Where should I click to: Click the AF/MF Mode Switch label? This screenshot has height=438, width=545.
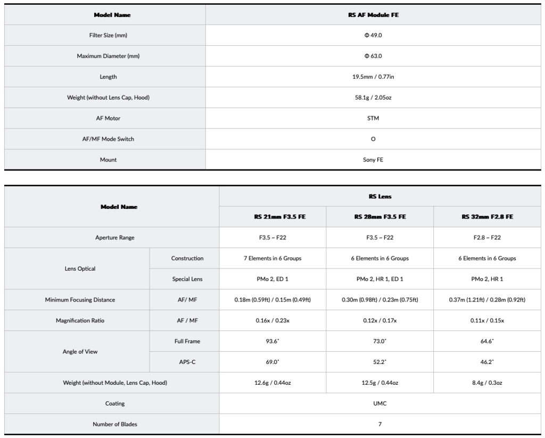tap(108, 139)
